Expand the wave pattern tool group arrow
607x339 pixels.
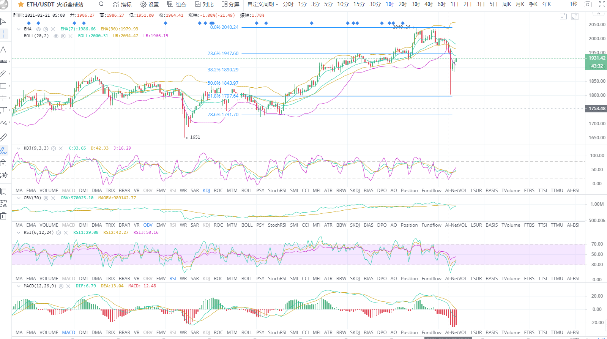[9, 123]
